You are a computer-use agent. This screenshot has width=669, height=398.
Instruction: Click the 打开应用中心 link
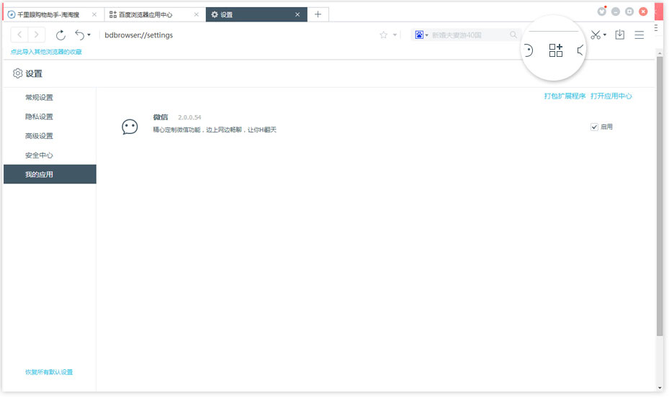click(x=611, y=96)
